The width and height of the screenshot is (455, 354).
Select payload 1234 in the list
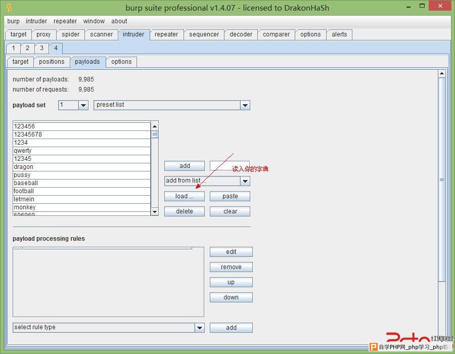pos(82,143)
